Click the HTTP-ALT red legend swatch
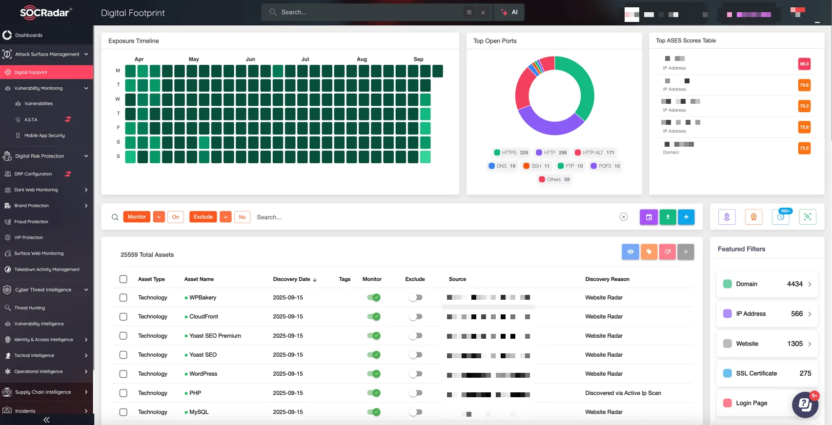Image resolution: width=832 pixels, height=425 pixels. tap(578, 153)
